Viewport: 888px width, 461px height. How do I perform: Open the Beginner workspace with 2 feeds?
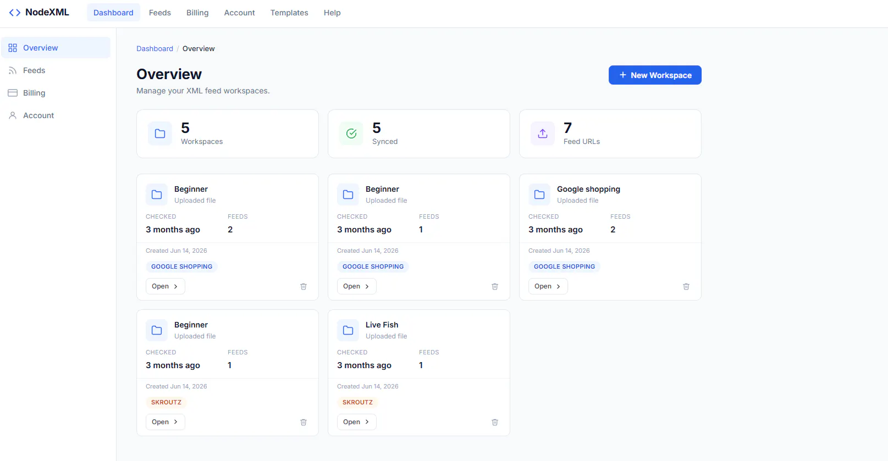click(165, 286)
